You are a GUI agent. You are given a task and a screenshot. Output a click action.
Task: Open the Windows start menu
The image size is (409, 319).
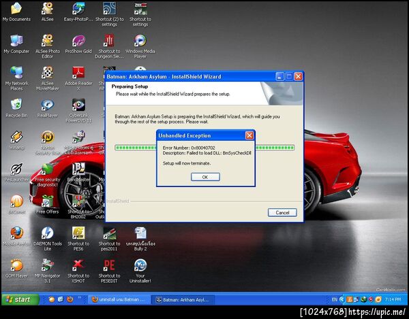point(20,299)
